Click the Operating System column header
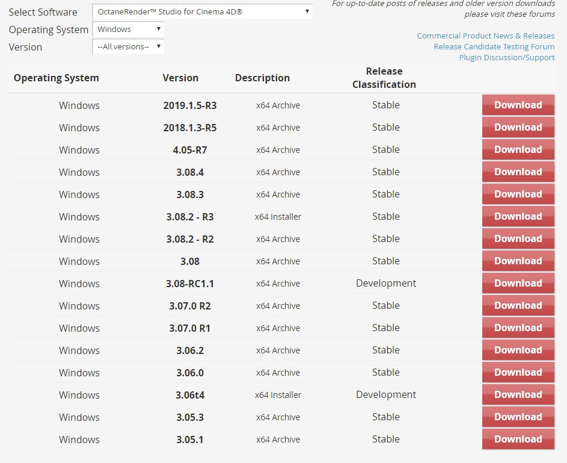 (57, 78)
